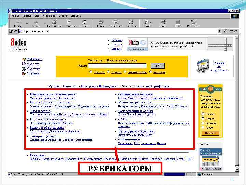This screenshot has width=246, height=185.
Task: Click the My Yandex (Мой Яндекс) icon
Action: [x=24, y=59]
